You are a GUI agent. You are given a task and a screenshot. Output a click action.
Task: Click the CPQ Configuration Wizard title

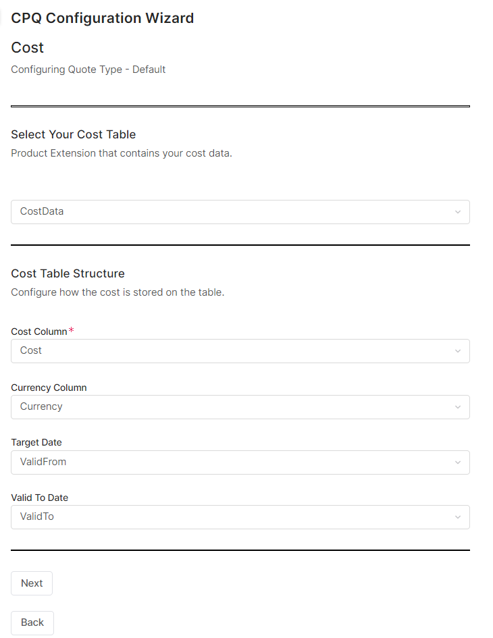(x=103, y=18)
